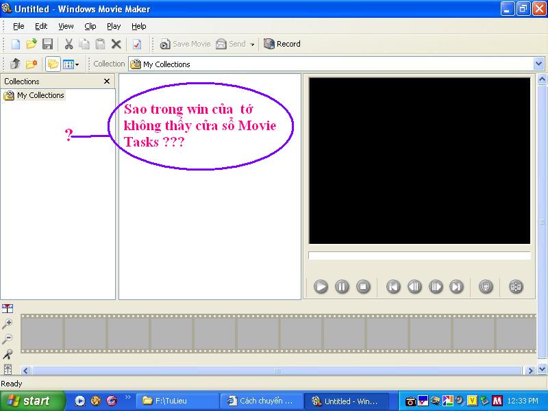The height and width of the screenshot is (411, 548).
Task: Launch Windows Media Player from quick launch
Action: 80,401
